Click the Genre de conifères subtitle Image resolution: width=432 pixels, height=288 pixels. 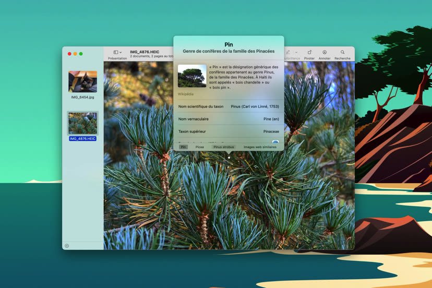[x=229, y=51]
